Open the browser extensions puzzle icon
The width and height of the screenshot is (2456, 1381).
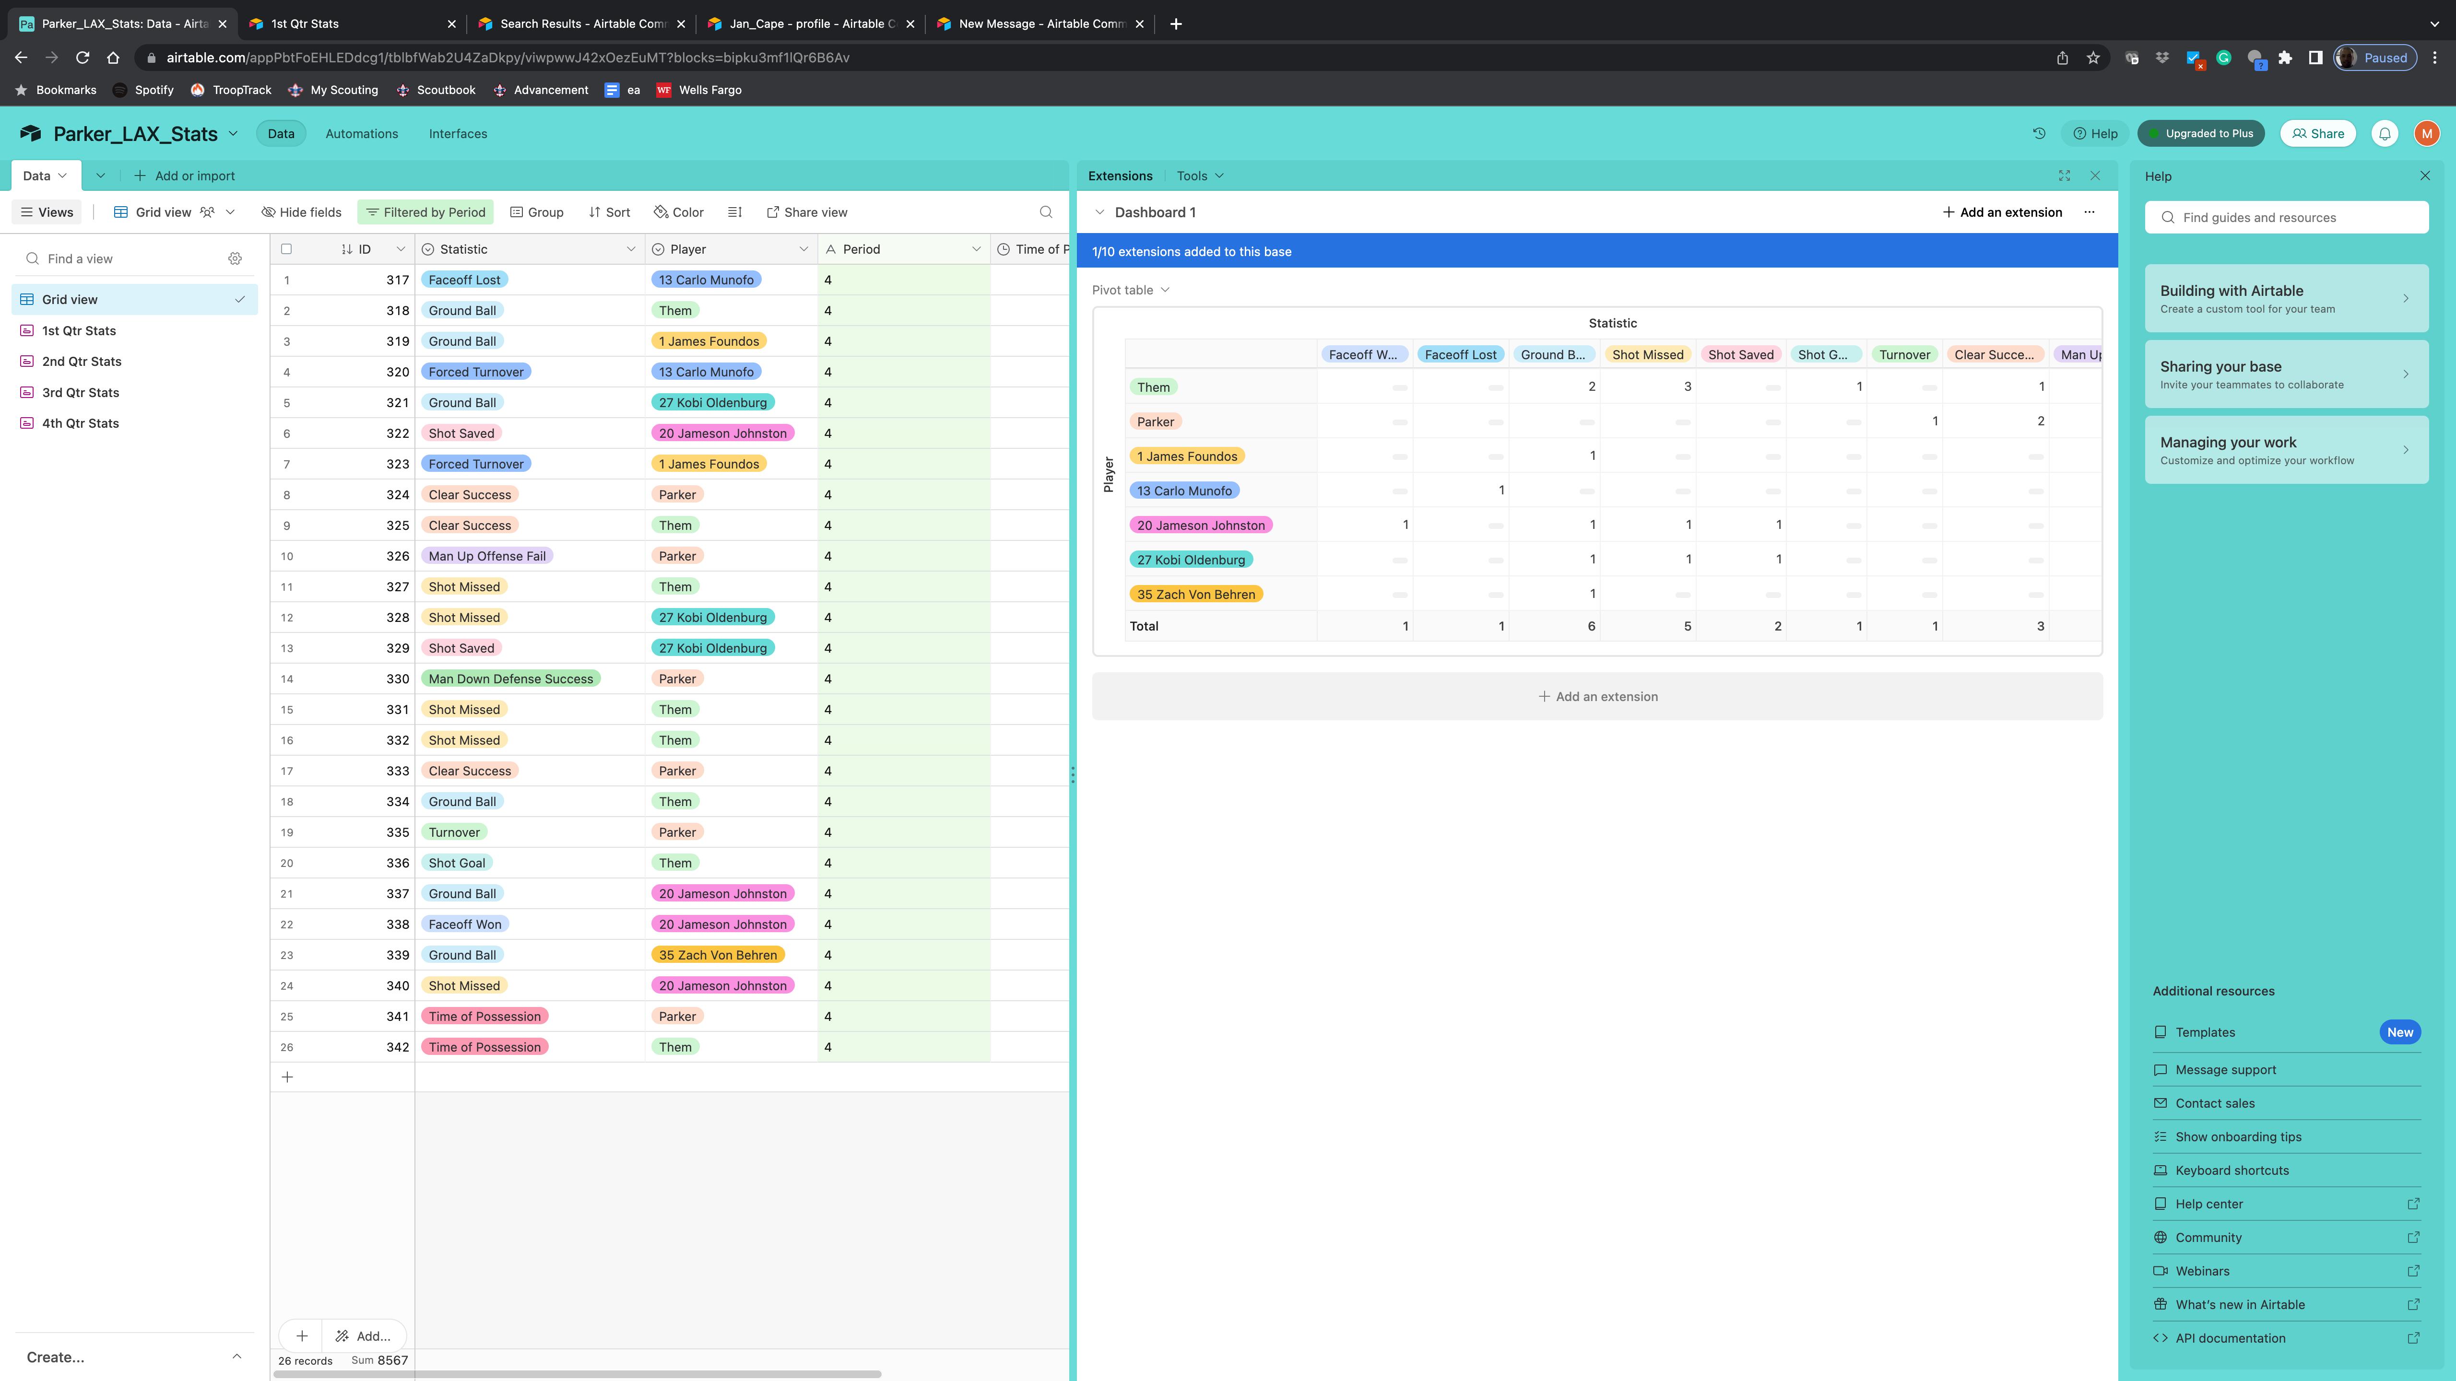(x=2284, y=58)
